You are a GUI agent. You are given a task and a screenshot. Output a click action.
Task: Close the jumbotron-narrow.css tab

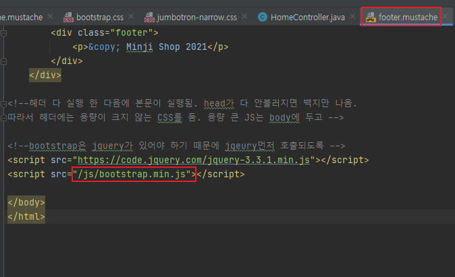244,16
